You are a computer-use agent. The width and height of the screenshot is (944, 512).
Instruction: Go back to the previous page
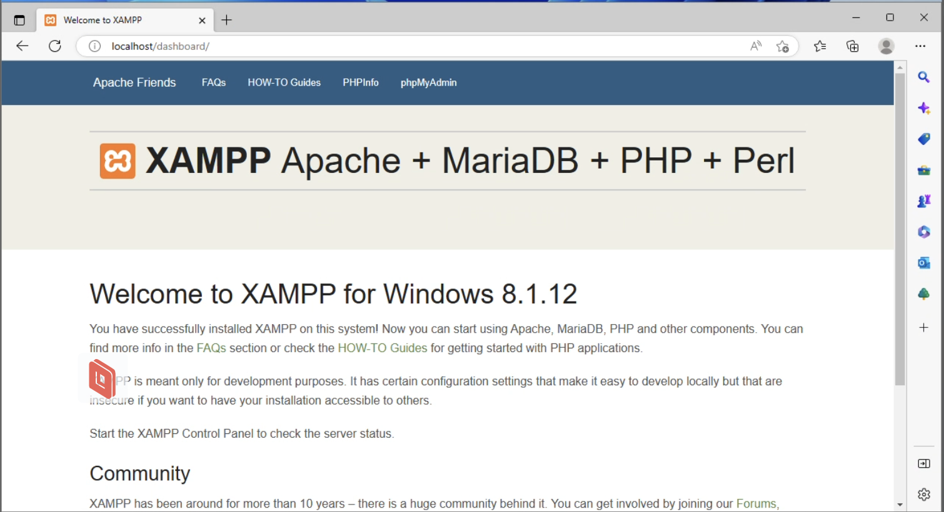pyautogui.click(x=23, y=46)
